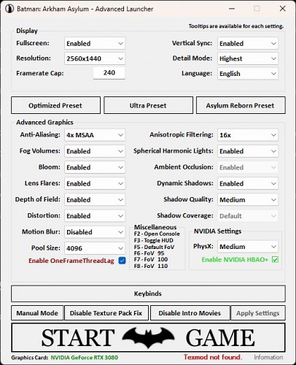Open the Bloom dropdown
The image size is (296, 365).
tap(95, 167)
